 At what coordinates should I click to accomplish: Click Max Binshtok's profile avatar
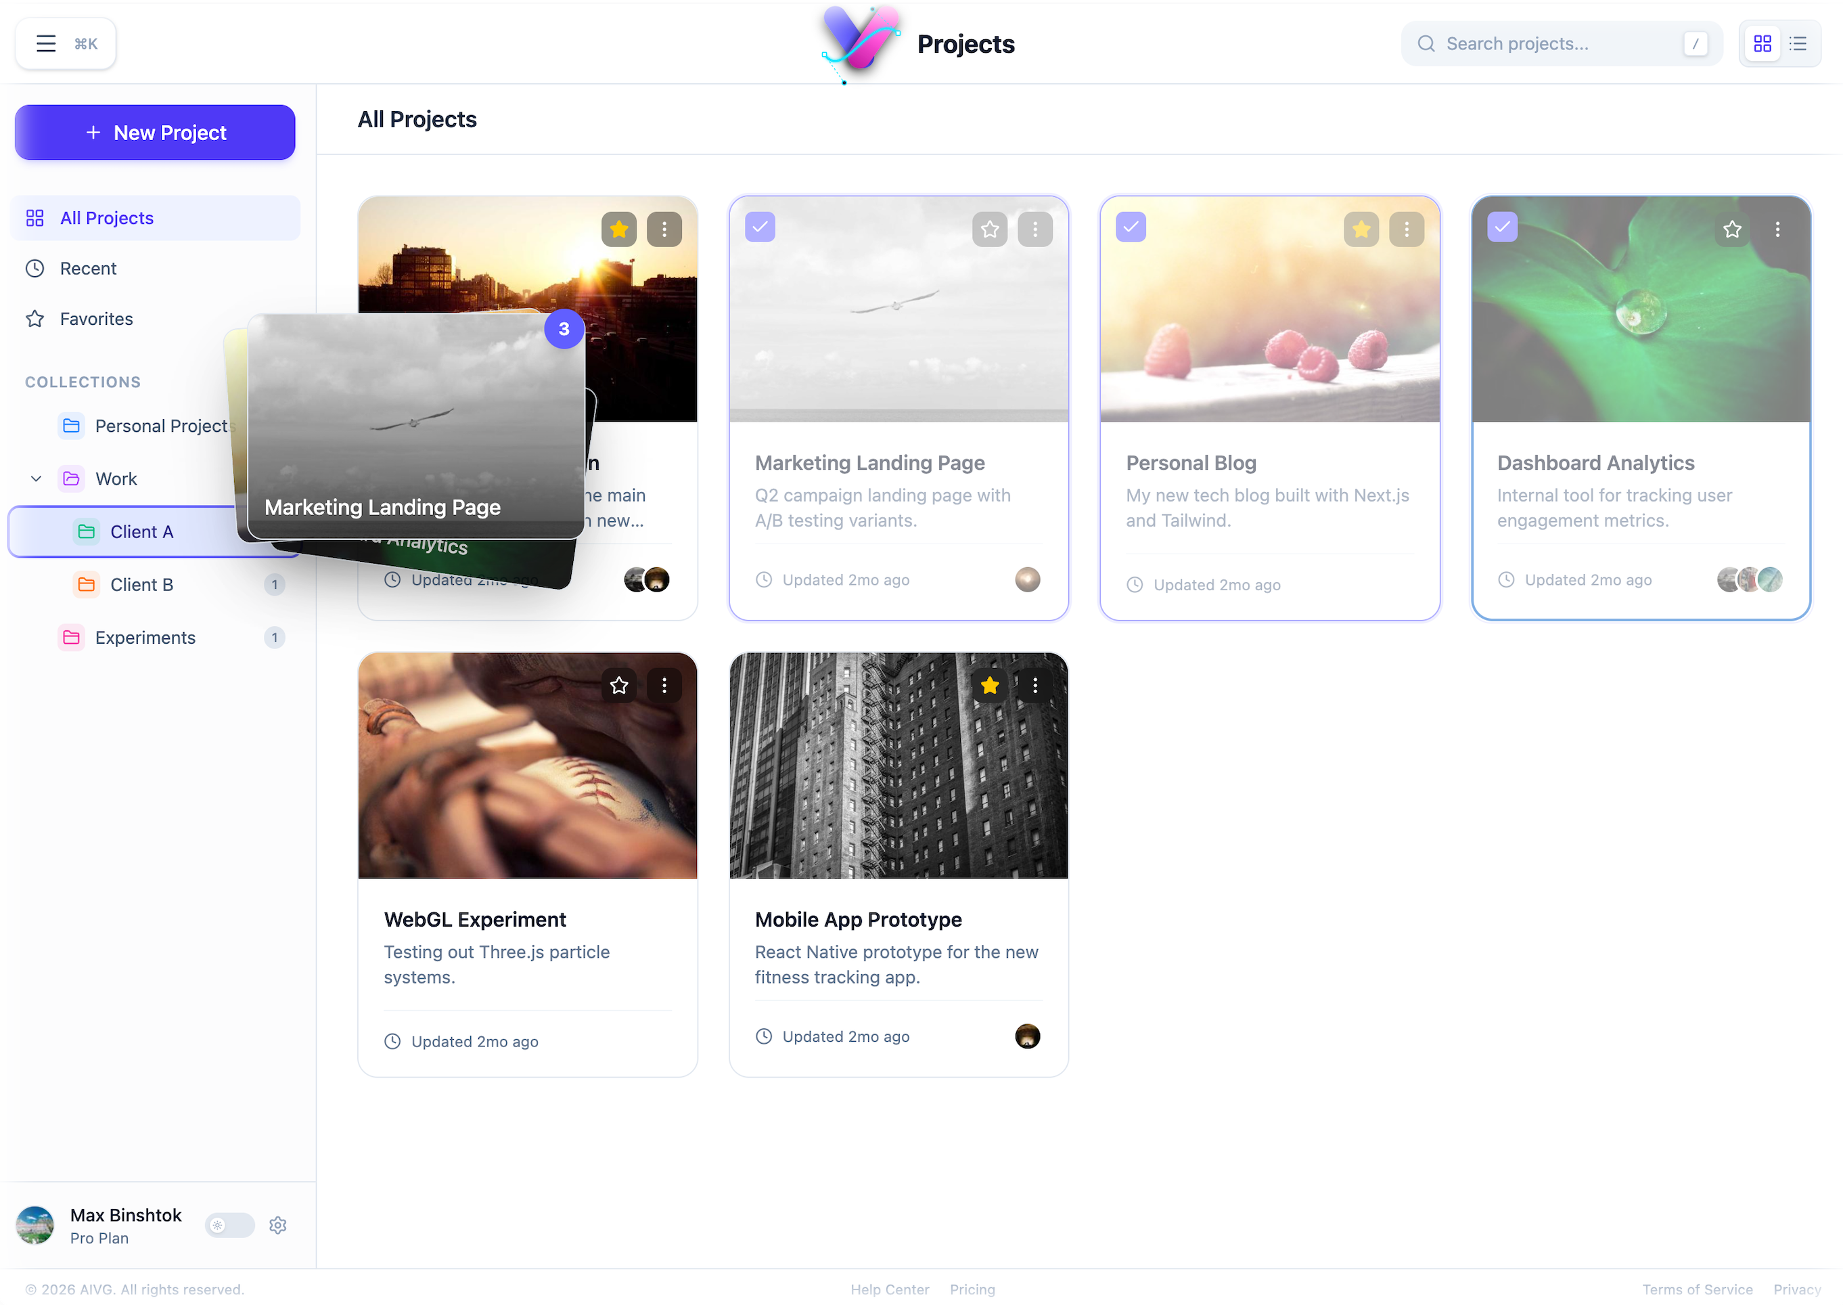point(35,1224)
